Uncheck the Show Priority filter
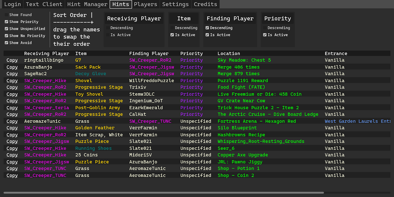The image size is (394, 197). 6,22
